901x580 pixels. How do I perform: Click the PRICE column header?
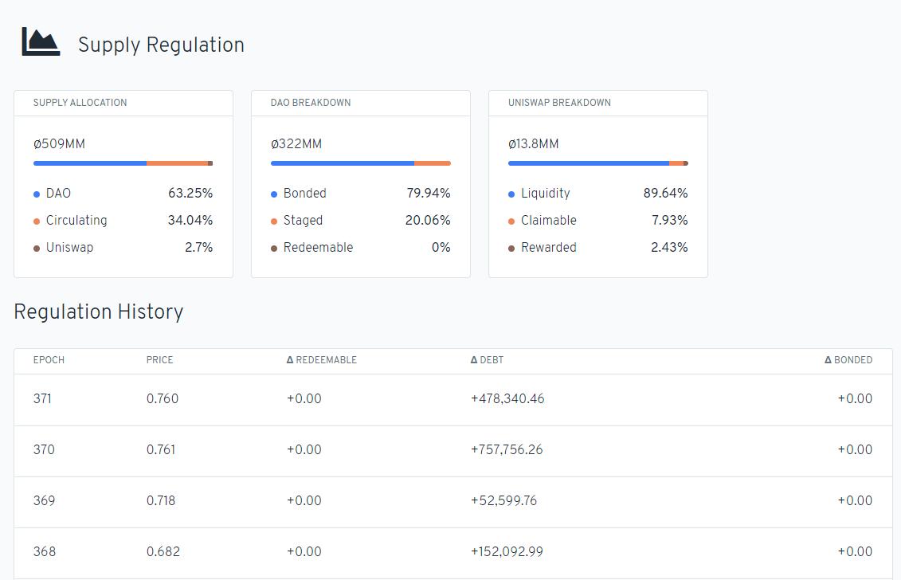click(x=159, y=360)
